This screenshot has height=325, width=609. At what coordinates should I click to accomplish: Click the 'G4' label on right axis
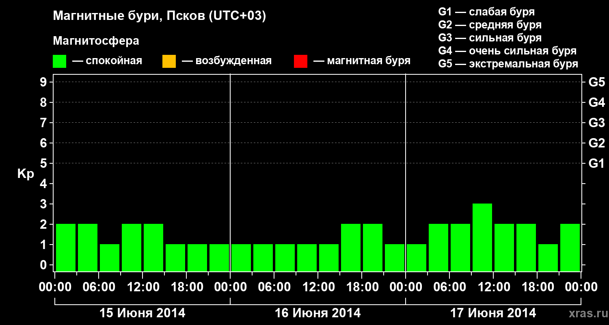(x=597, y=102)
